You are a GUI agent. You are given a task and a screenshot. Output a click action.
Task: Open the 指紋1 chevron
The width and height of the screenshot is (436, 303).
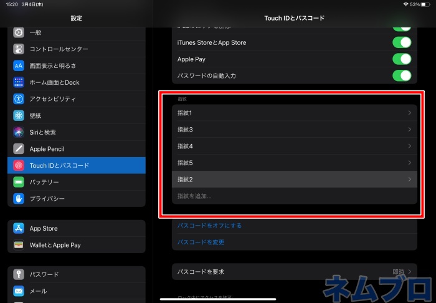[x=410, y=113]
